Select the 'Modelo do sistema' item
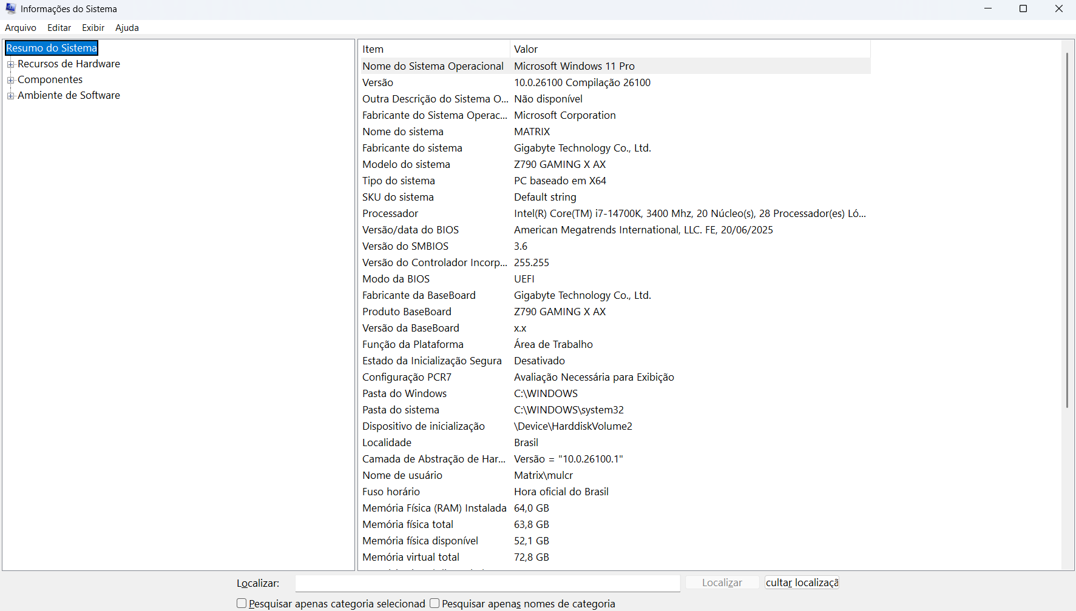 click(406, 164)
